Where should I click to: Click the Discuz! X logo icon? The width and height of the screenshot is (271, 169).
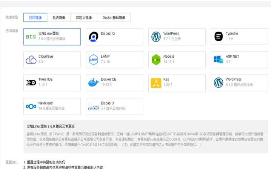coord(94,107)
